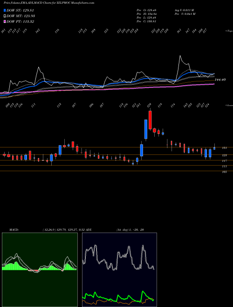Click the 117 price level label
The width and height of the screenshot is (233, 307).
click(224, 161)
